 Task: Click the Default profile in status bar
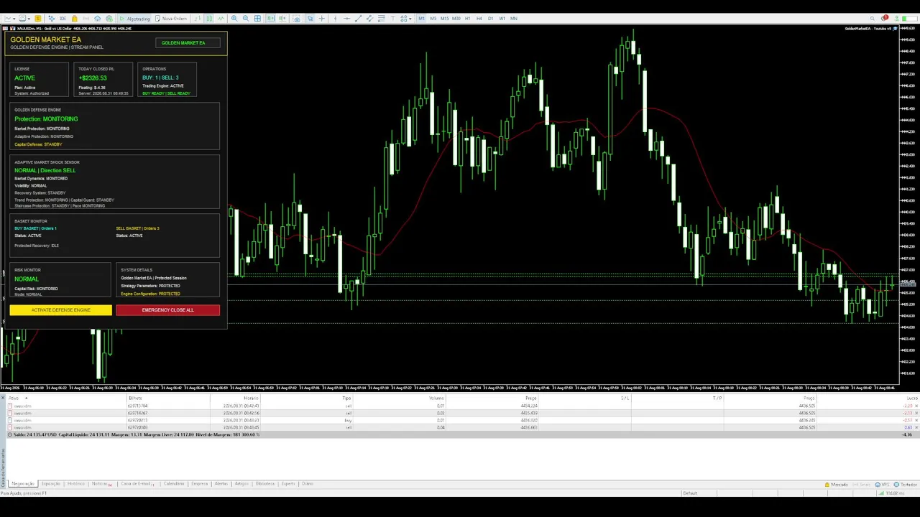(x=690, y=493)
